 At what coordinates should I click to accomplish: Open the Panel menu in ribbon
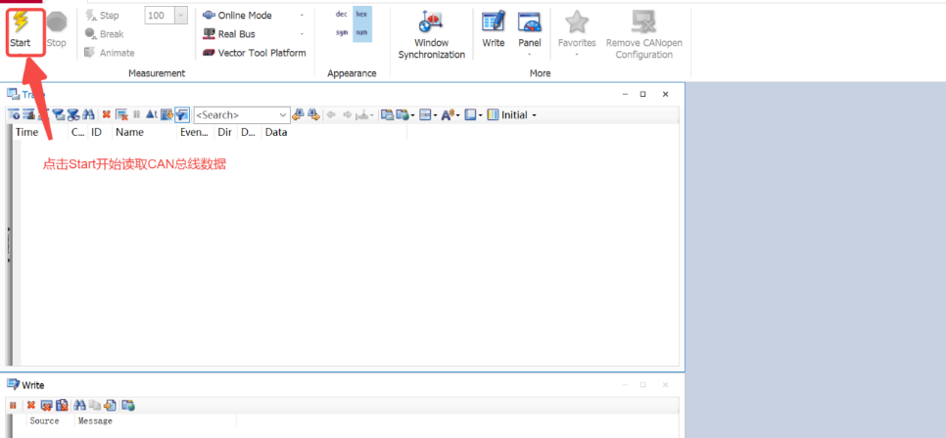coord(530,31)
